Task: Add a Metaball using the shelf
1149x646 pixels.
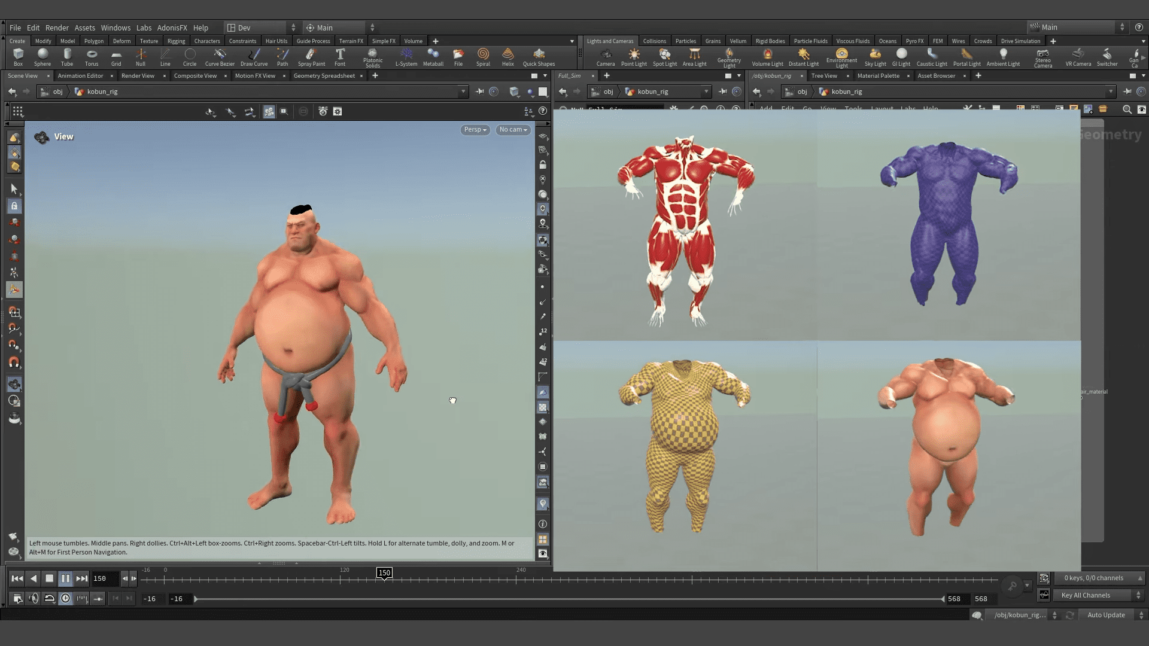Action: coord(433,57)
